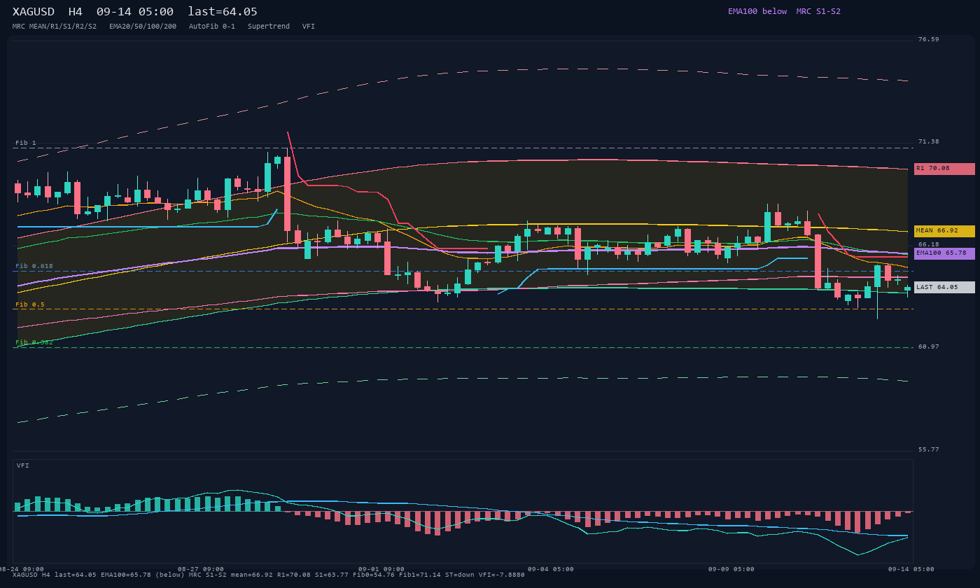Screen dimensions: 980x588
Task: Select the purple EMA100 65.78 price tag
Action: (x=944, y=253)
